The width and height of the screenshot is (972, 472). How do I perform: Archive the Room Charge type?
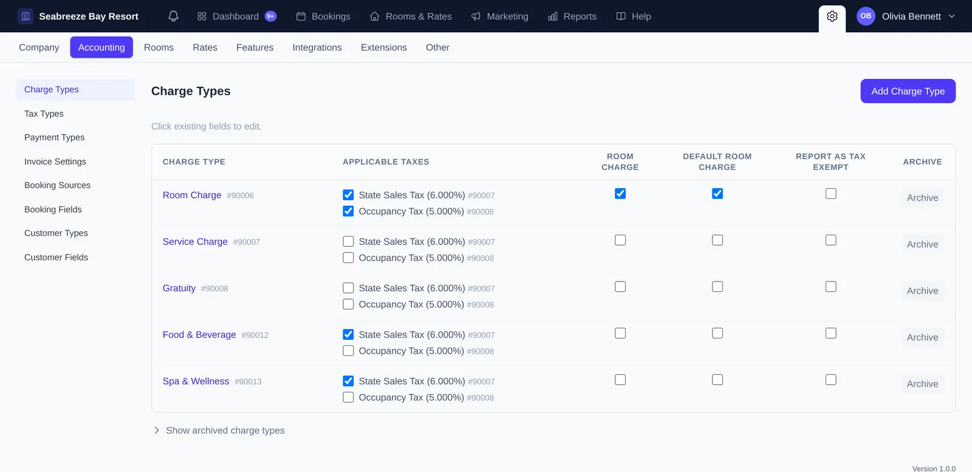(922, 198)
